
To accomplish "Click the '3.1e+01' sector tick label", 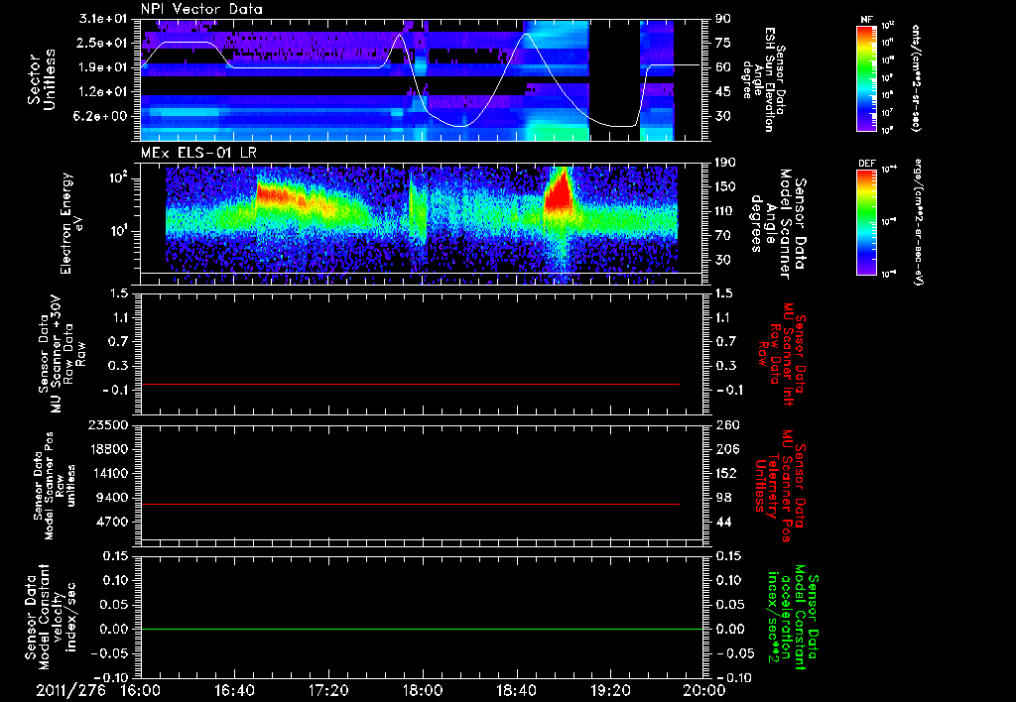I will pos(102,19).
